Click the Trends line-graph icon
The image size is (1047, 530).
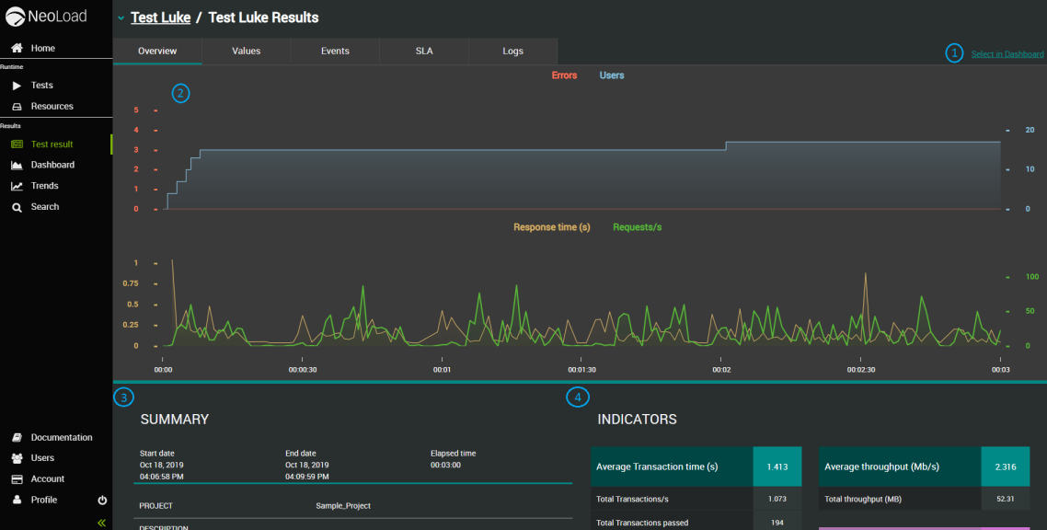(x=17, y=186)
